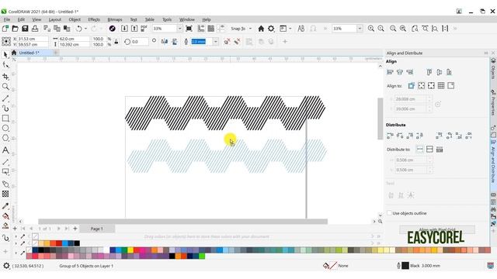497x279 pixels.
Task: Click Align center horizontally icon
Action: [x=400, y=72]
